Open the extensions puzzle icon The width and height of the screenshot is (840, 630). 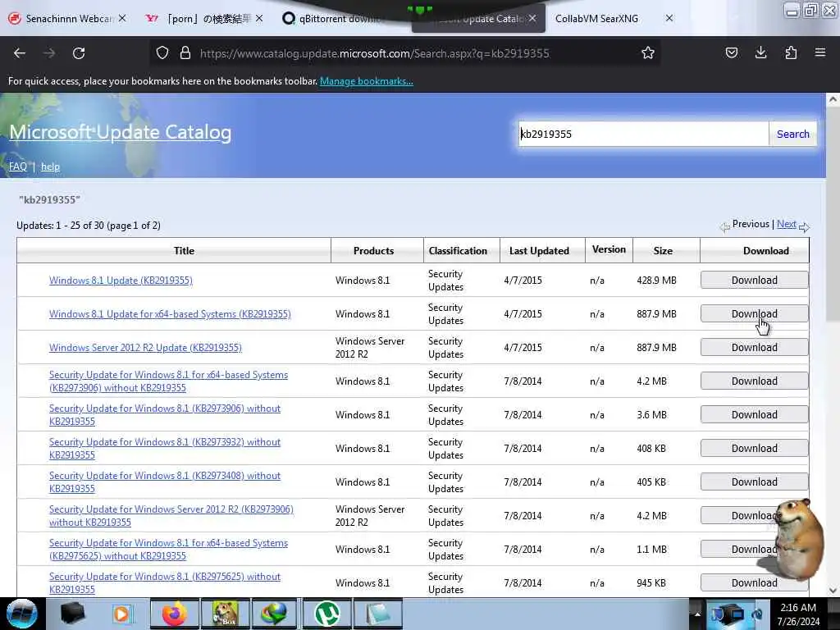tap(791, 53)
